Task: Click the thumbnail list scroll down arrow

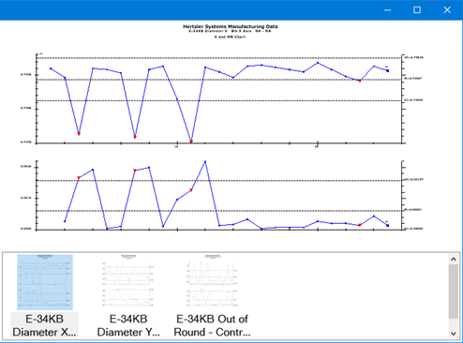Action: coord(454,334)
